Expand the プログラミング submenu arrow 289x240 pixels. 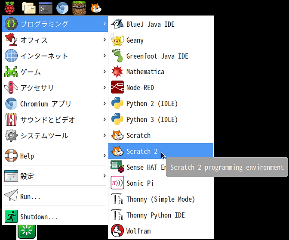click(x=105, y=24)
